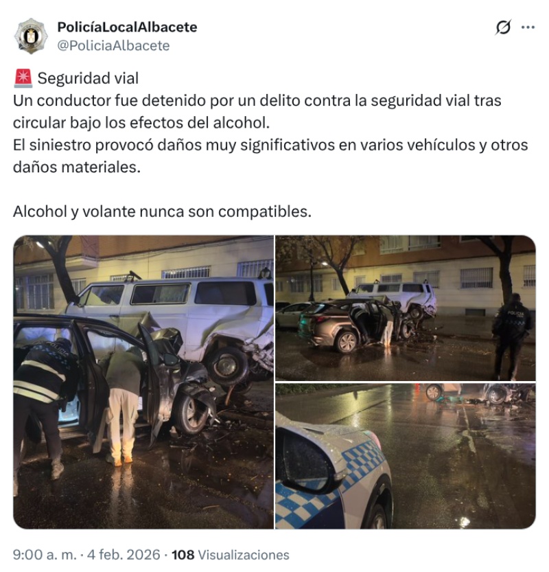This screenshot has height=572, width=549.
Task: Open the PolicíaLocalAlbacete profile name
Action: (127, 27)
